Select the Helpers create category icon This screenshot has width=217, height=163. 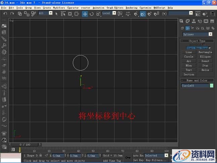click(203, 28)
